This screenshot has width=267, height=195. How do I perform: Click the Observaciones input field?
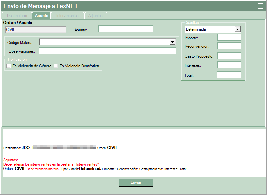107,51
